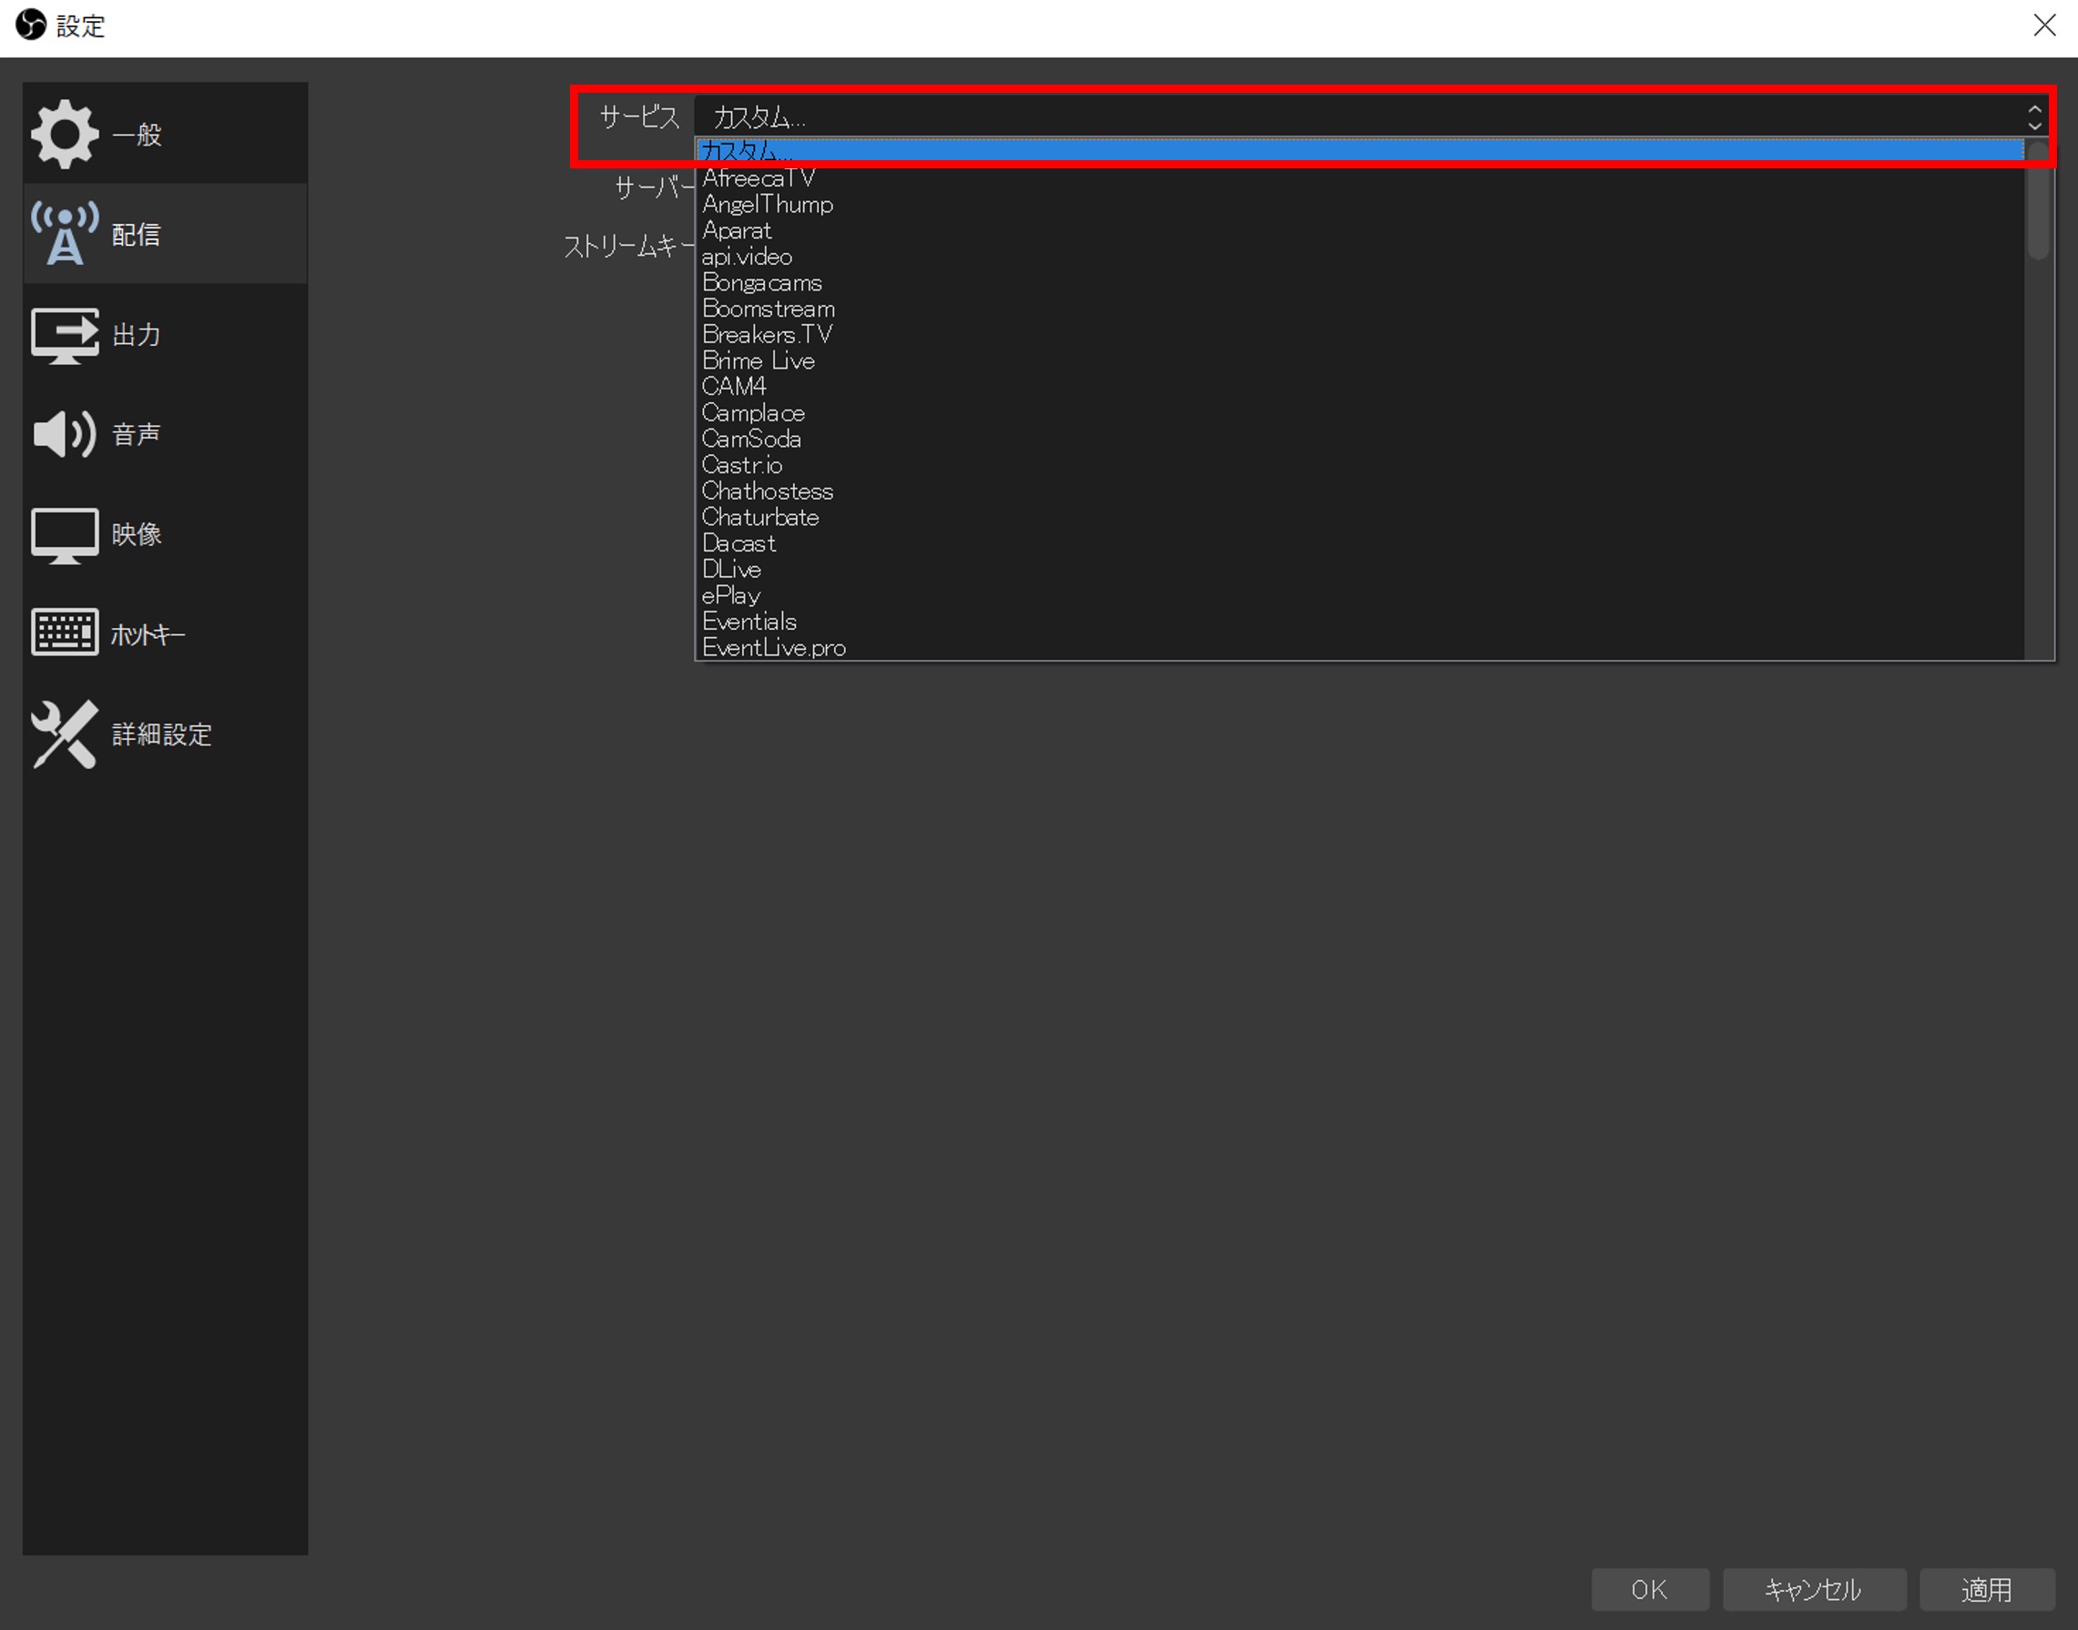
Task: Choose Bongacams from the service list
Action: (x=1360, y=282)
